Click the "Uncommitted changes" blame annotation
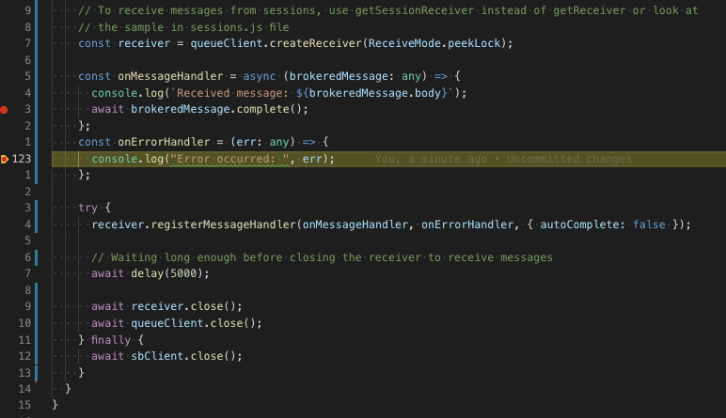726x418 pixels. pyautogui.click(x=569, y=159)
